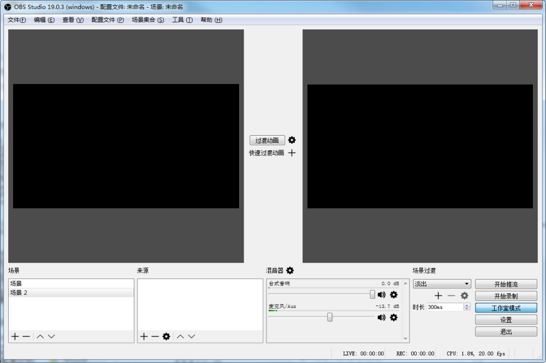Click the 开始推流 start streaming button
Viewport: 546px width, 363px height.
coord(506,284)
